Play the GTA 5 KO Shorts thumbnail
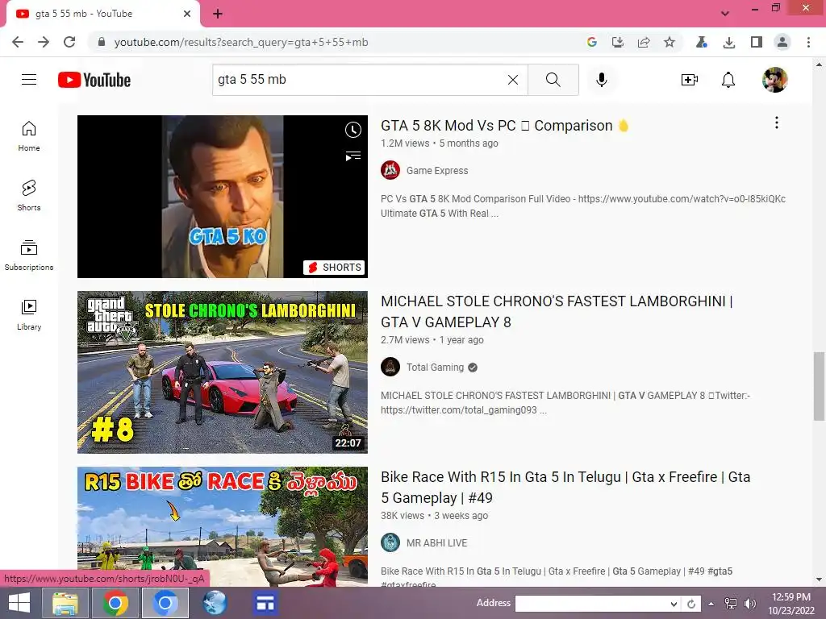 click(223, 197)
